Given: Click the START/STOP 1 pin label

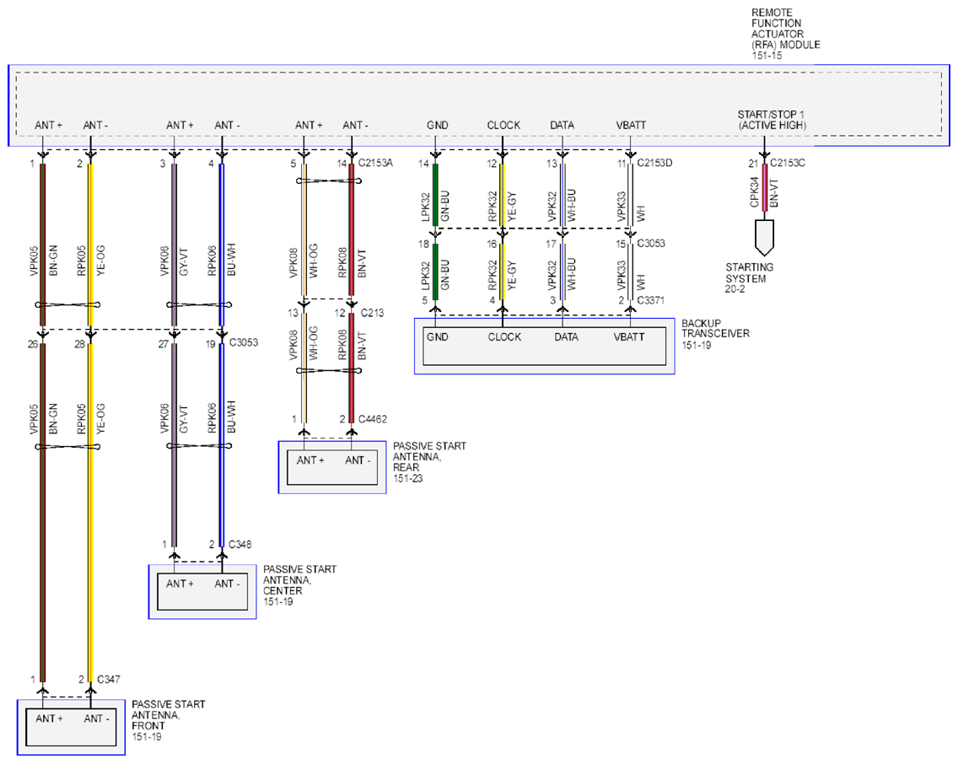Looking at the screenshot, I should [772, 120].
